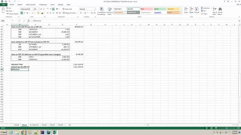Screen dimensions: 241x135
Task: Apply Percent Style
Action: click(x=85, y=13)
